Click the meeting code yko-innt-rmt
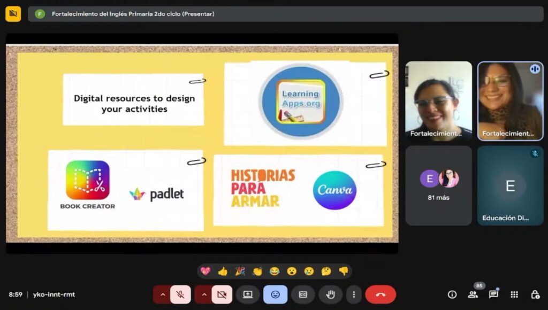 (x=54, y=294)
